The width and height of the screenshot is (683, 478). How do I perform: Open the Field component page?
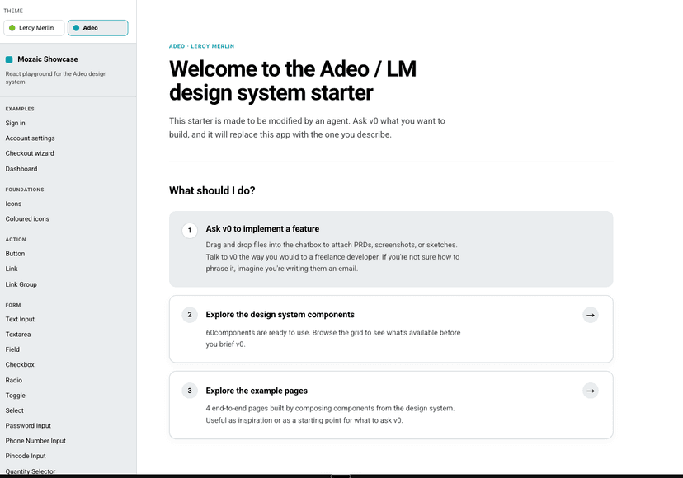[12, 349]
